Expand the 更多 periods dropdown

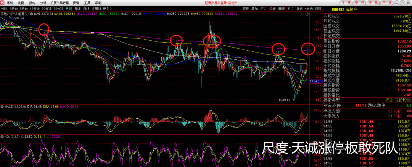coord(107,8)
